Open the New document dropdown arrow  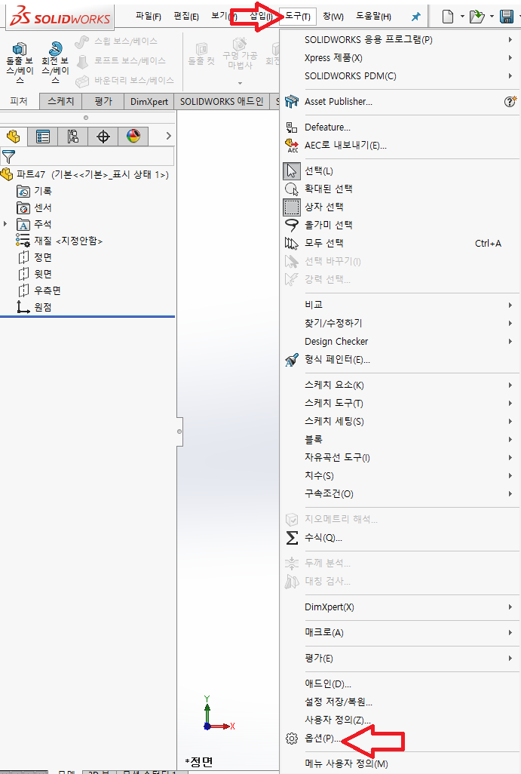click(x=462, y=17)
